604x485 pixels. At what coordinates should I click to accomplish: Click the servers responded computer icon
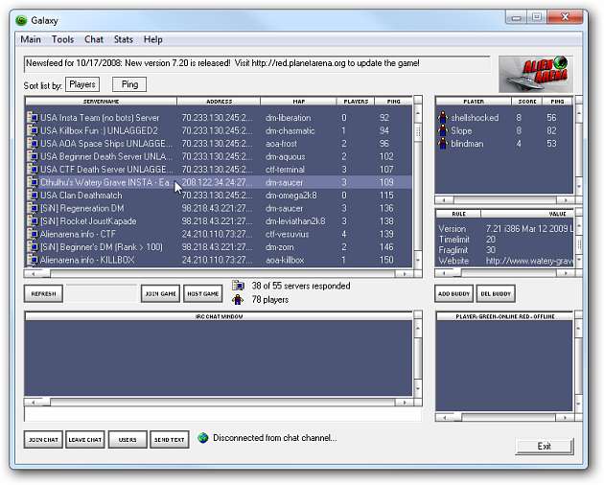(239, 286)
